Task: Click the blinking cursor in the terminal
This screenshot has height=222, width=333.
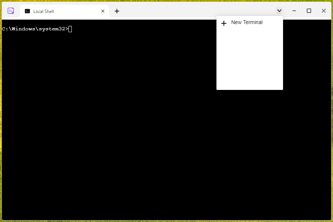Action: (x=70, y=29)
